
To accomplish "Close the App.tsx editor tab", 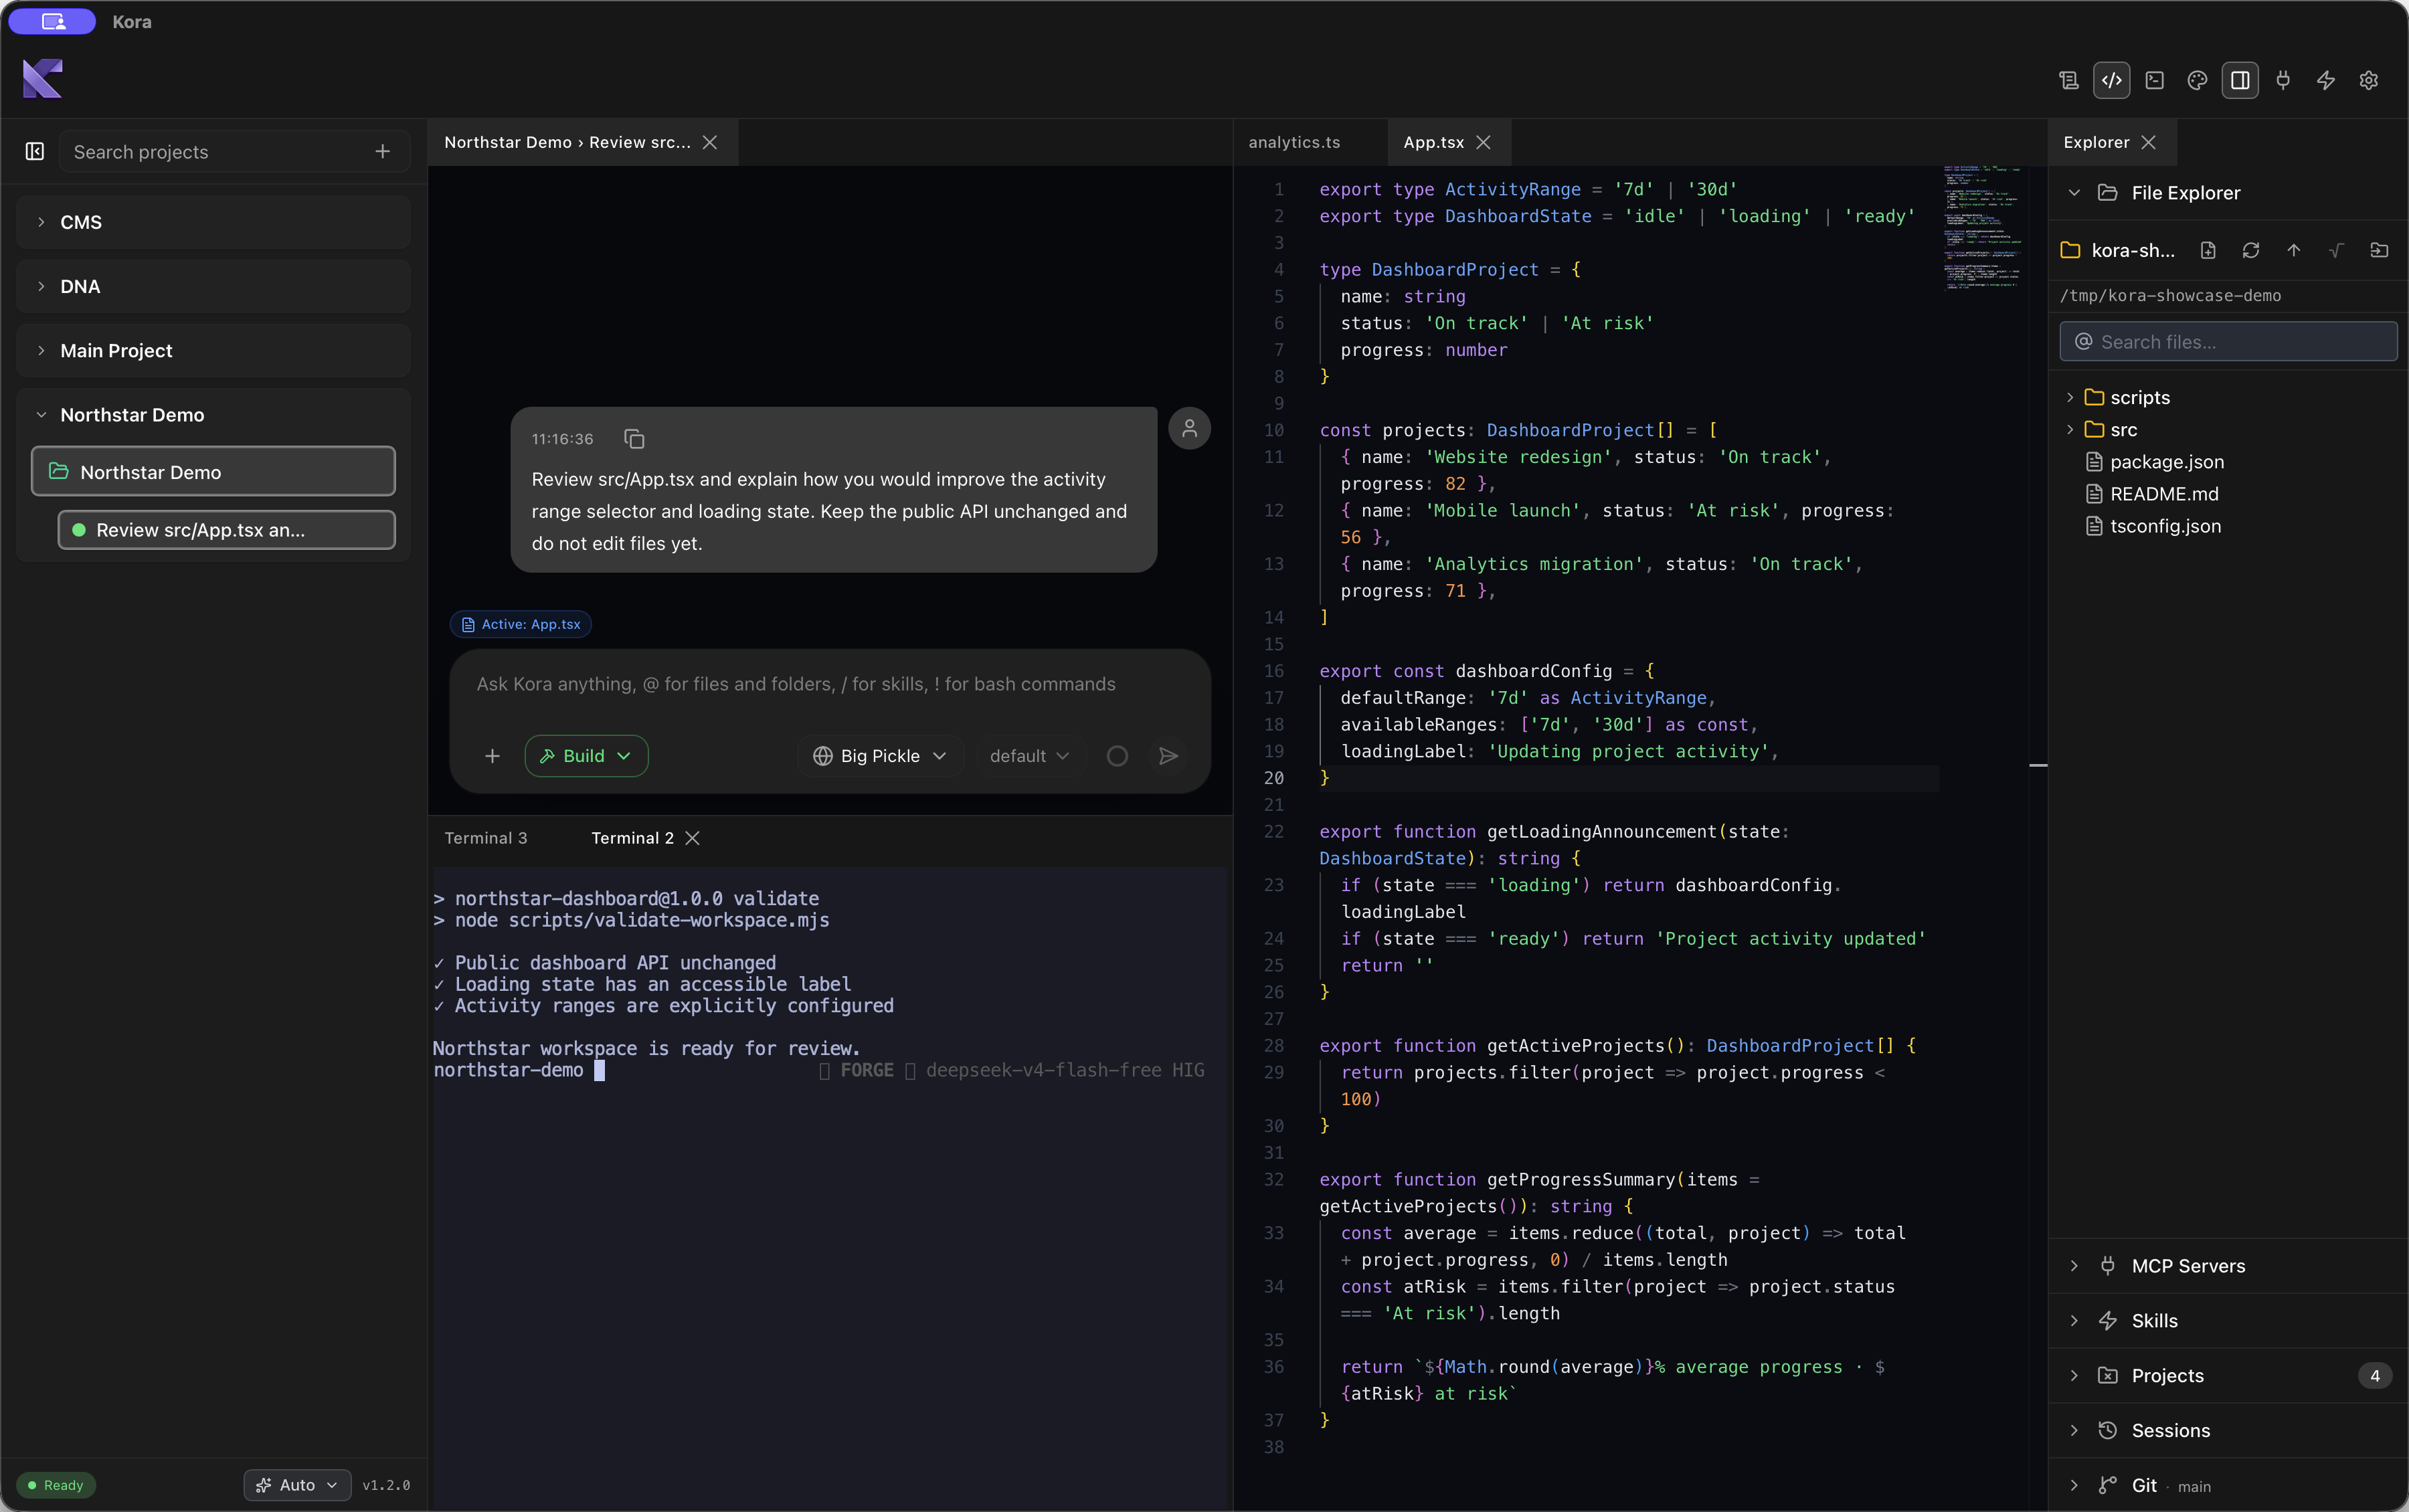I will [x=1484, y=142].
